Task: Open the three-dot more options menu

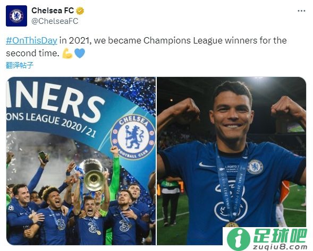Action: click(301, 11)
